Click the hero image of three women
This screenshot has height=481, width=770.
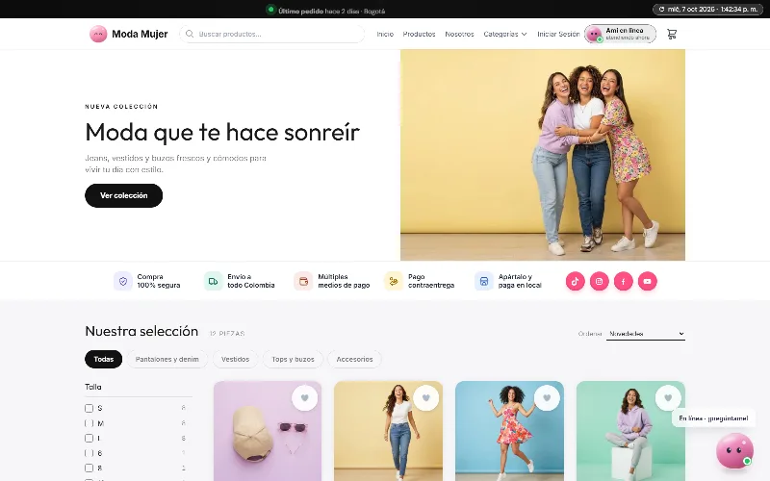543,155
